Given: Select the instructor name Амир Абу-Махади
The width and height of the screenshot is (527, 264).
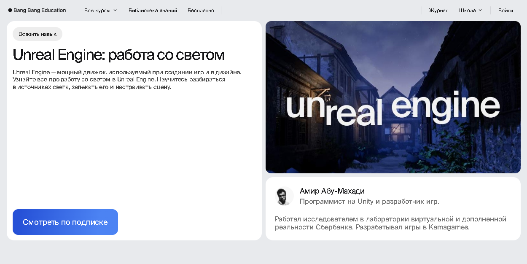Looking at the screenshot, I should point(332,191).
